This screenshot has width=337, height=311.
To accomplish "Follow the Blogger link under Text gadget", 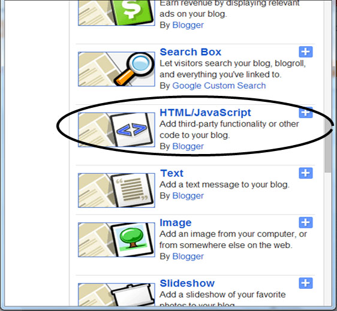I will pos(188,196).
